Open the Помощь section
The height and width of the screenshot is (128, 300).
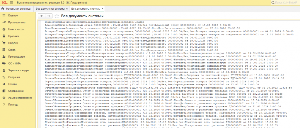13,105
